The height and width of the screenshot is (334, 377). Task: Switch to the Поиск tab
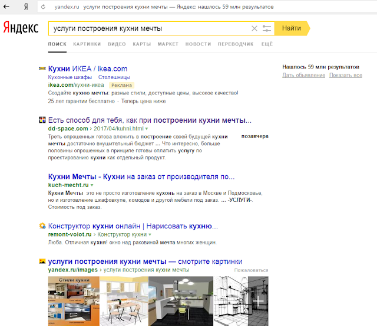pos(57,44)
